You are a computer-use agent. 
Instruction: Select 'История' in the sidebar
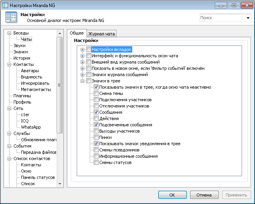pos(22,58)
